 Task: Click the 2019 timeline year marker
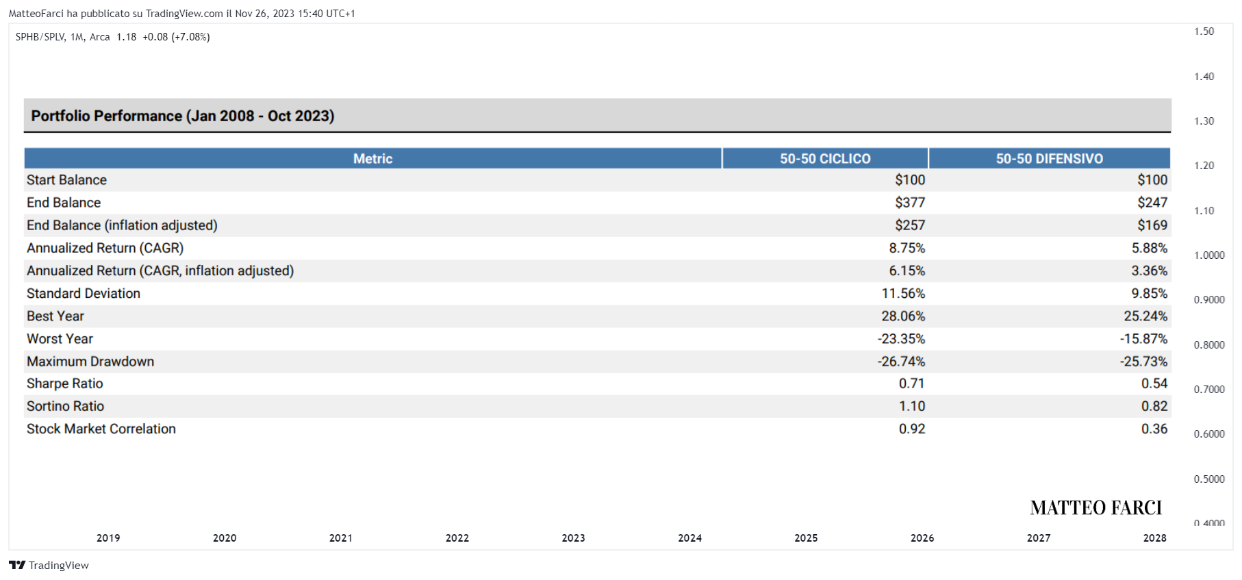(x=108, y=538)
